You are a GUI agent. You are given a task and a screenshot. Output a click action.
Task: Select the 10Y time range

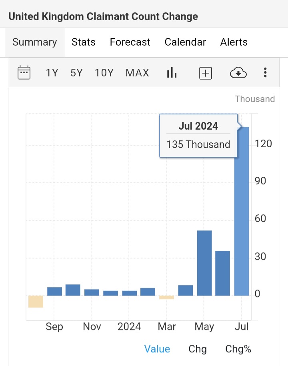(x=104, y=73)
